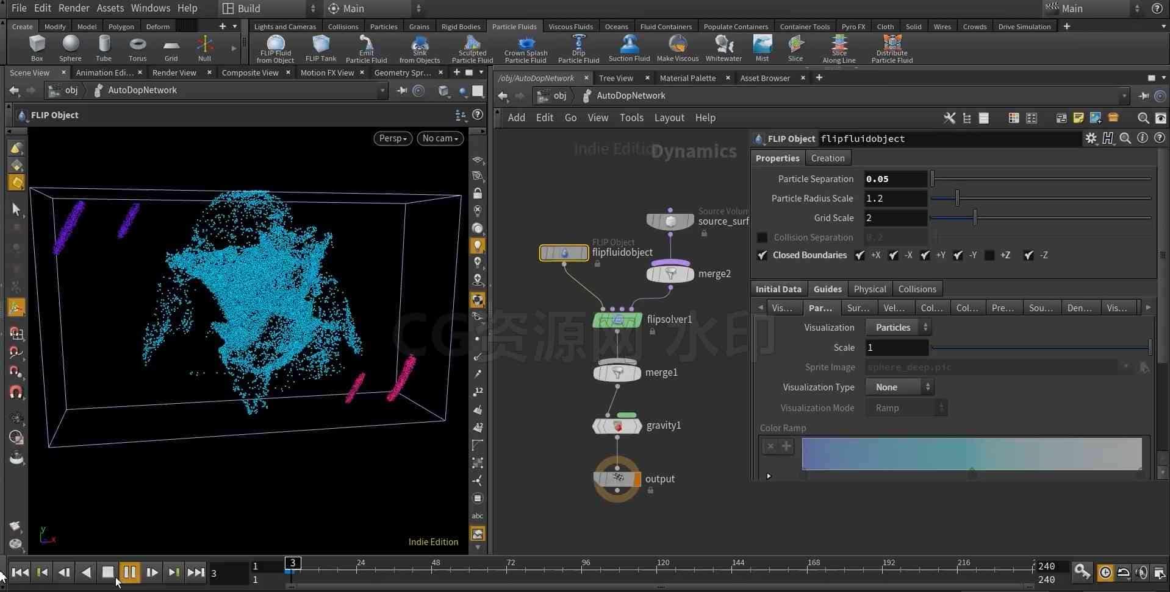Image resolution: width=1170 pixels, height=592 pixels.
Task: Click the Particle Separation value field
Action: pos(895,178)
